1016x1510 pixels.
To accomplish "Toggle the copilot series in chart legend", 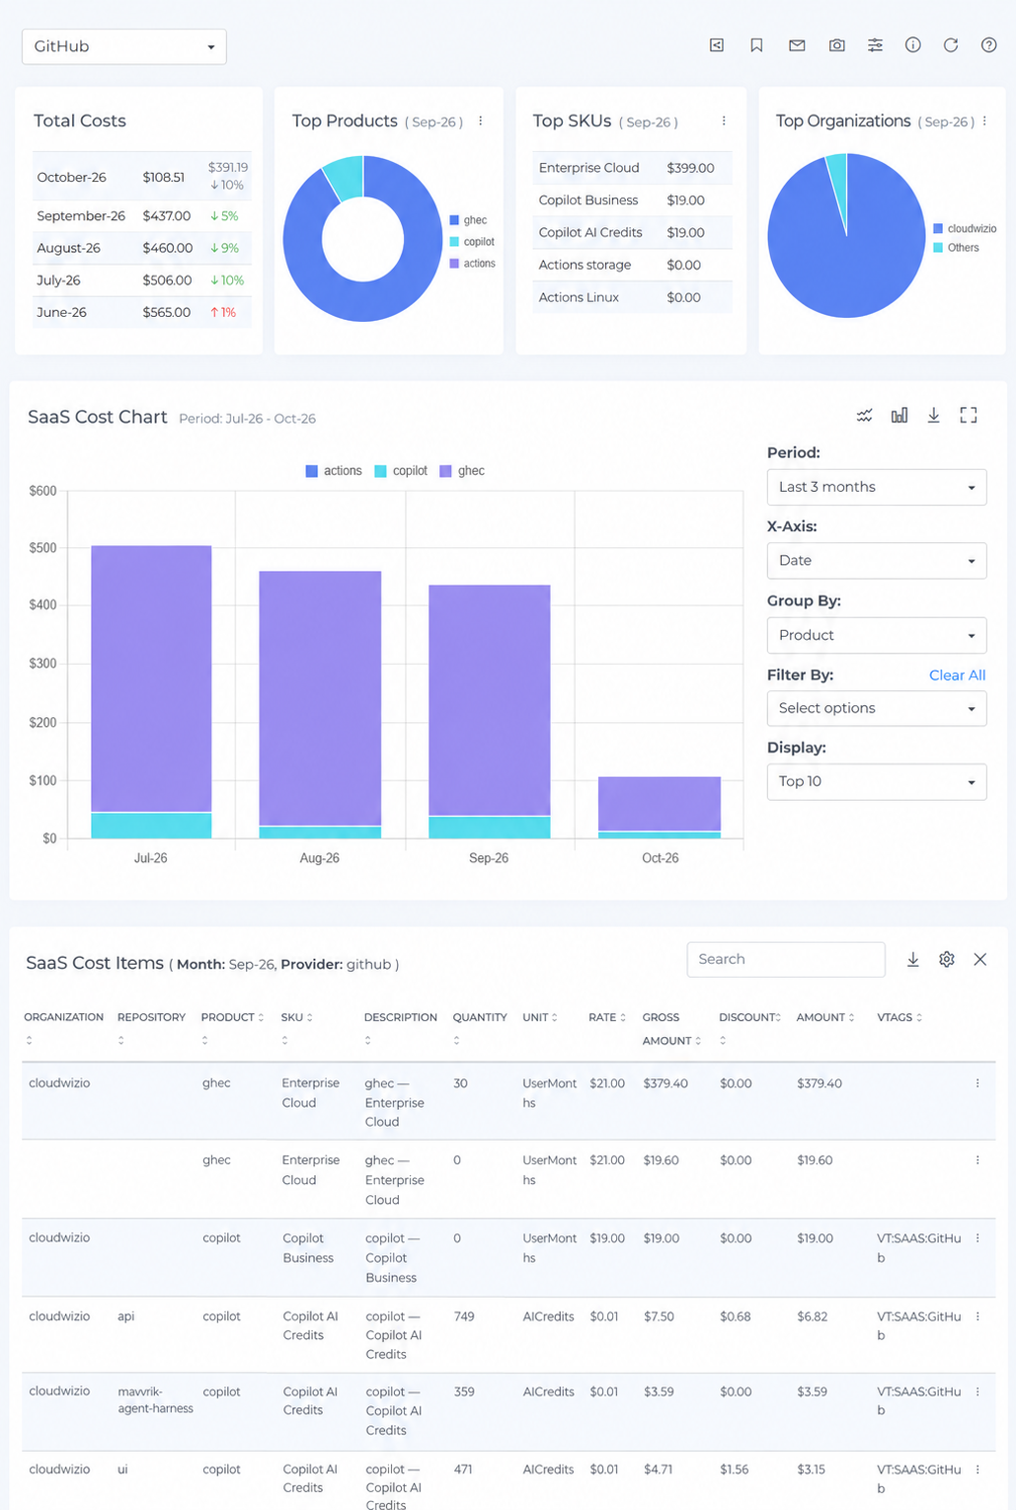I will click(401, 471).
